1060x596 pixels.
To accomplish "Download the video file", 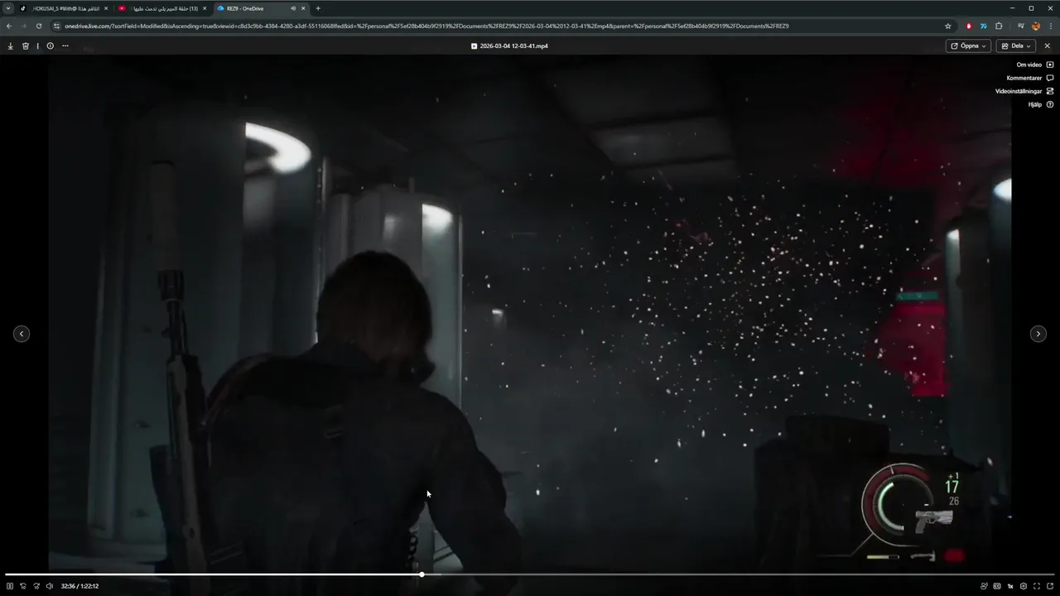I will tap(11, 46).
